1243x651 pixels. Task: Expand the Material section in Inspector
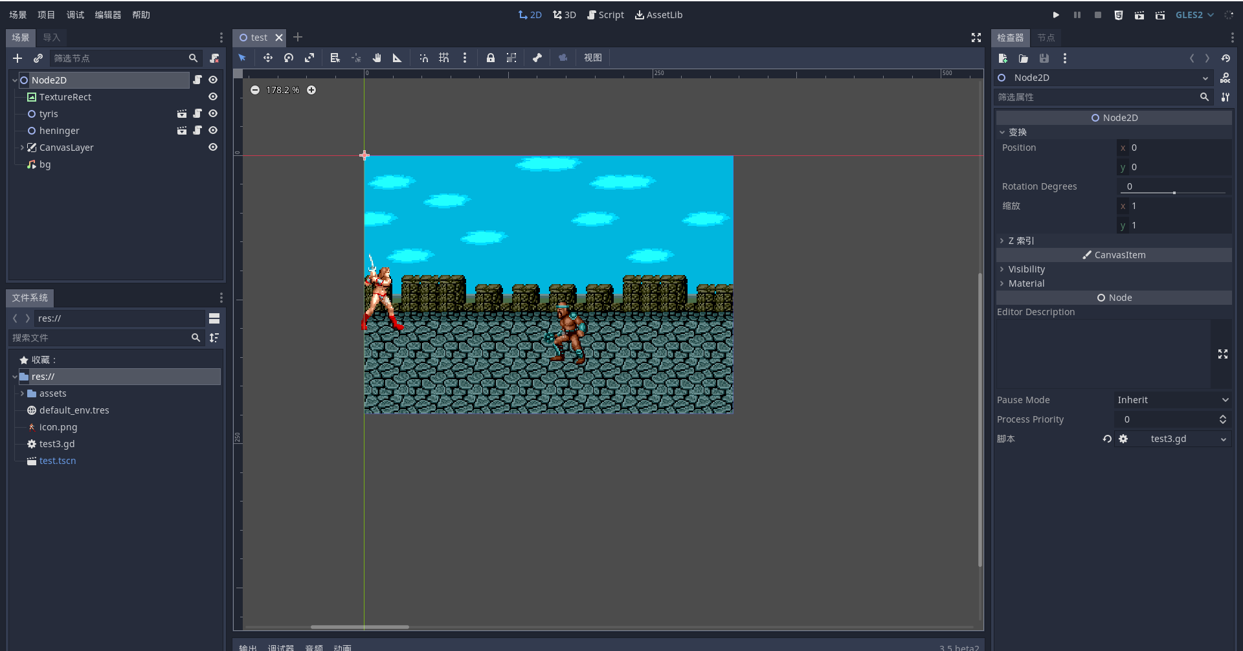(1002, 283)
